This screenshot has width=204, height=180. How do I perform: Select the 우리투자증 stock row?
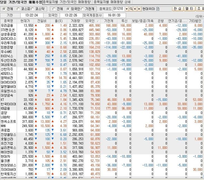tap(101, 43)
